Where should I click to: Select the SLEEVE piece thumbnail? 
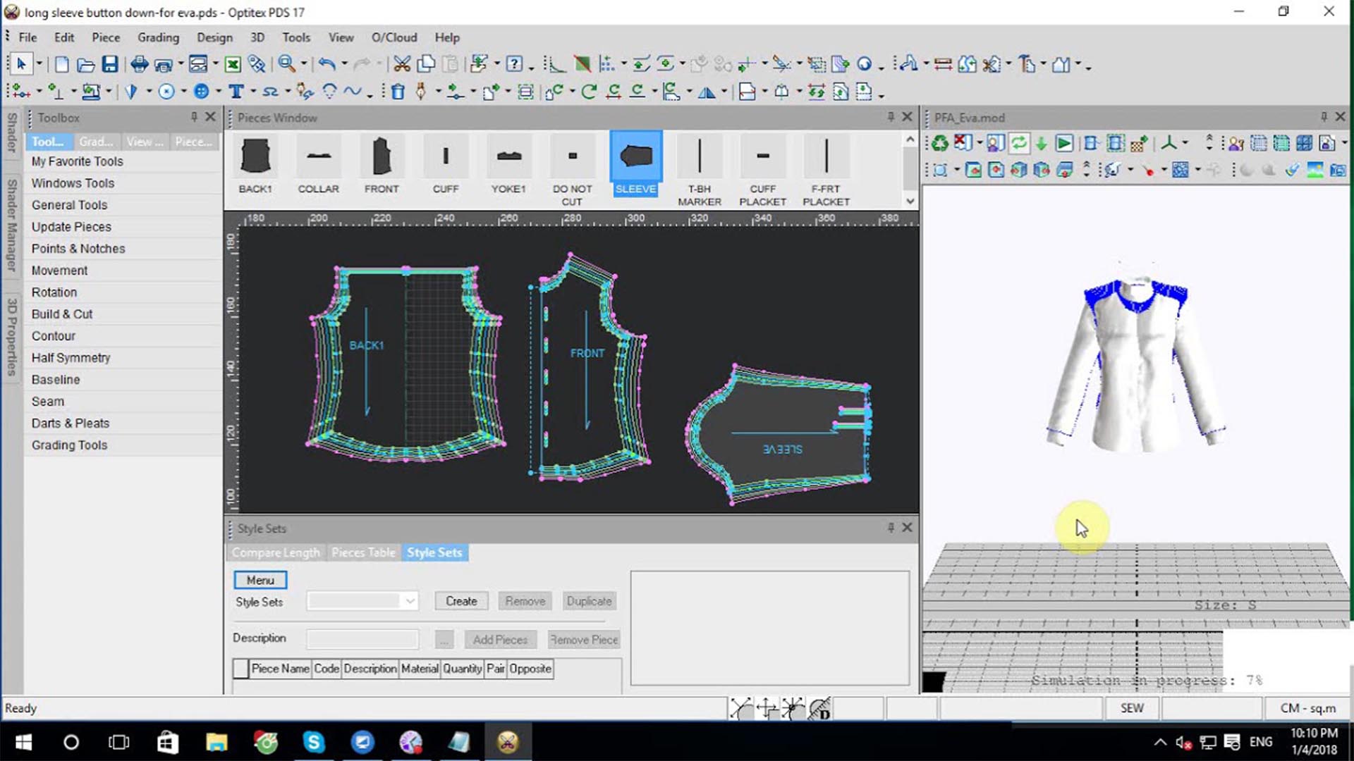tap(635, 163)
